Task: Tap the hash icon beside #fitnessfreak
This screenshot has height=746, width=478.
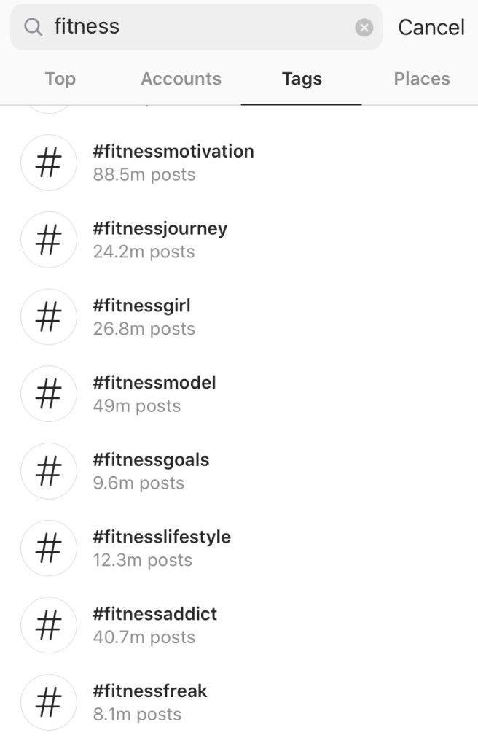Action: [48, 702]
